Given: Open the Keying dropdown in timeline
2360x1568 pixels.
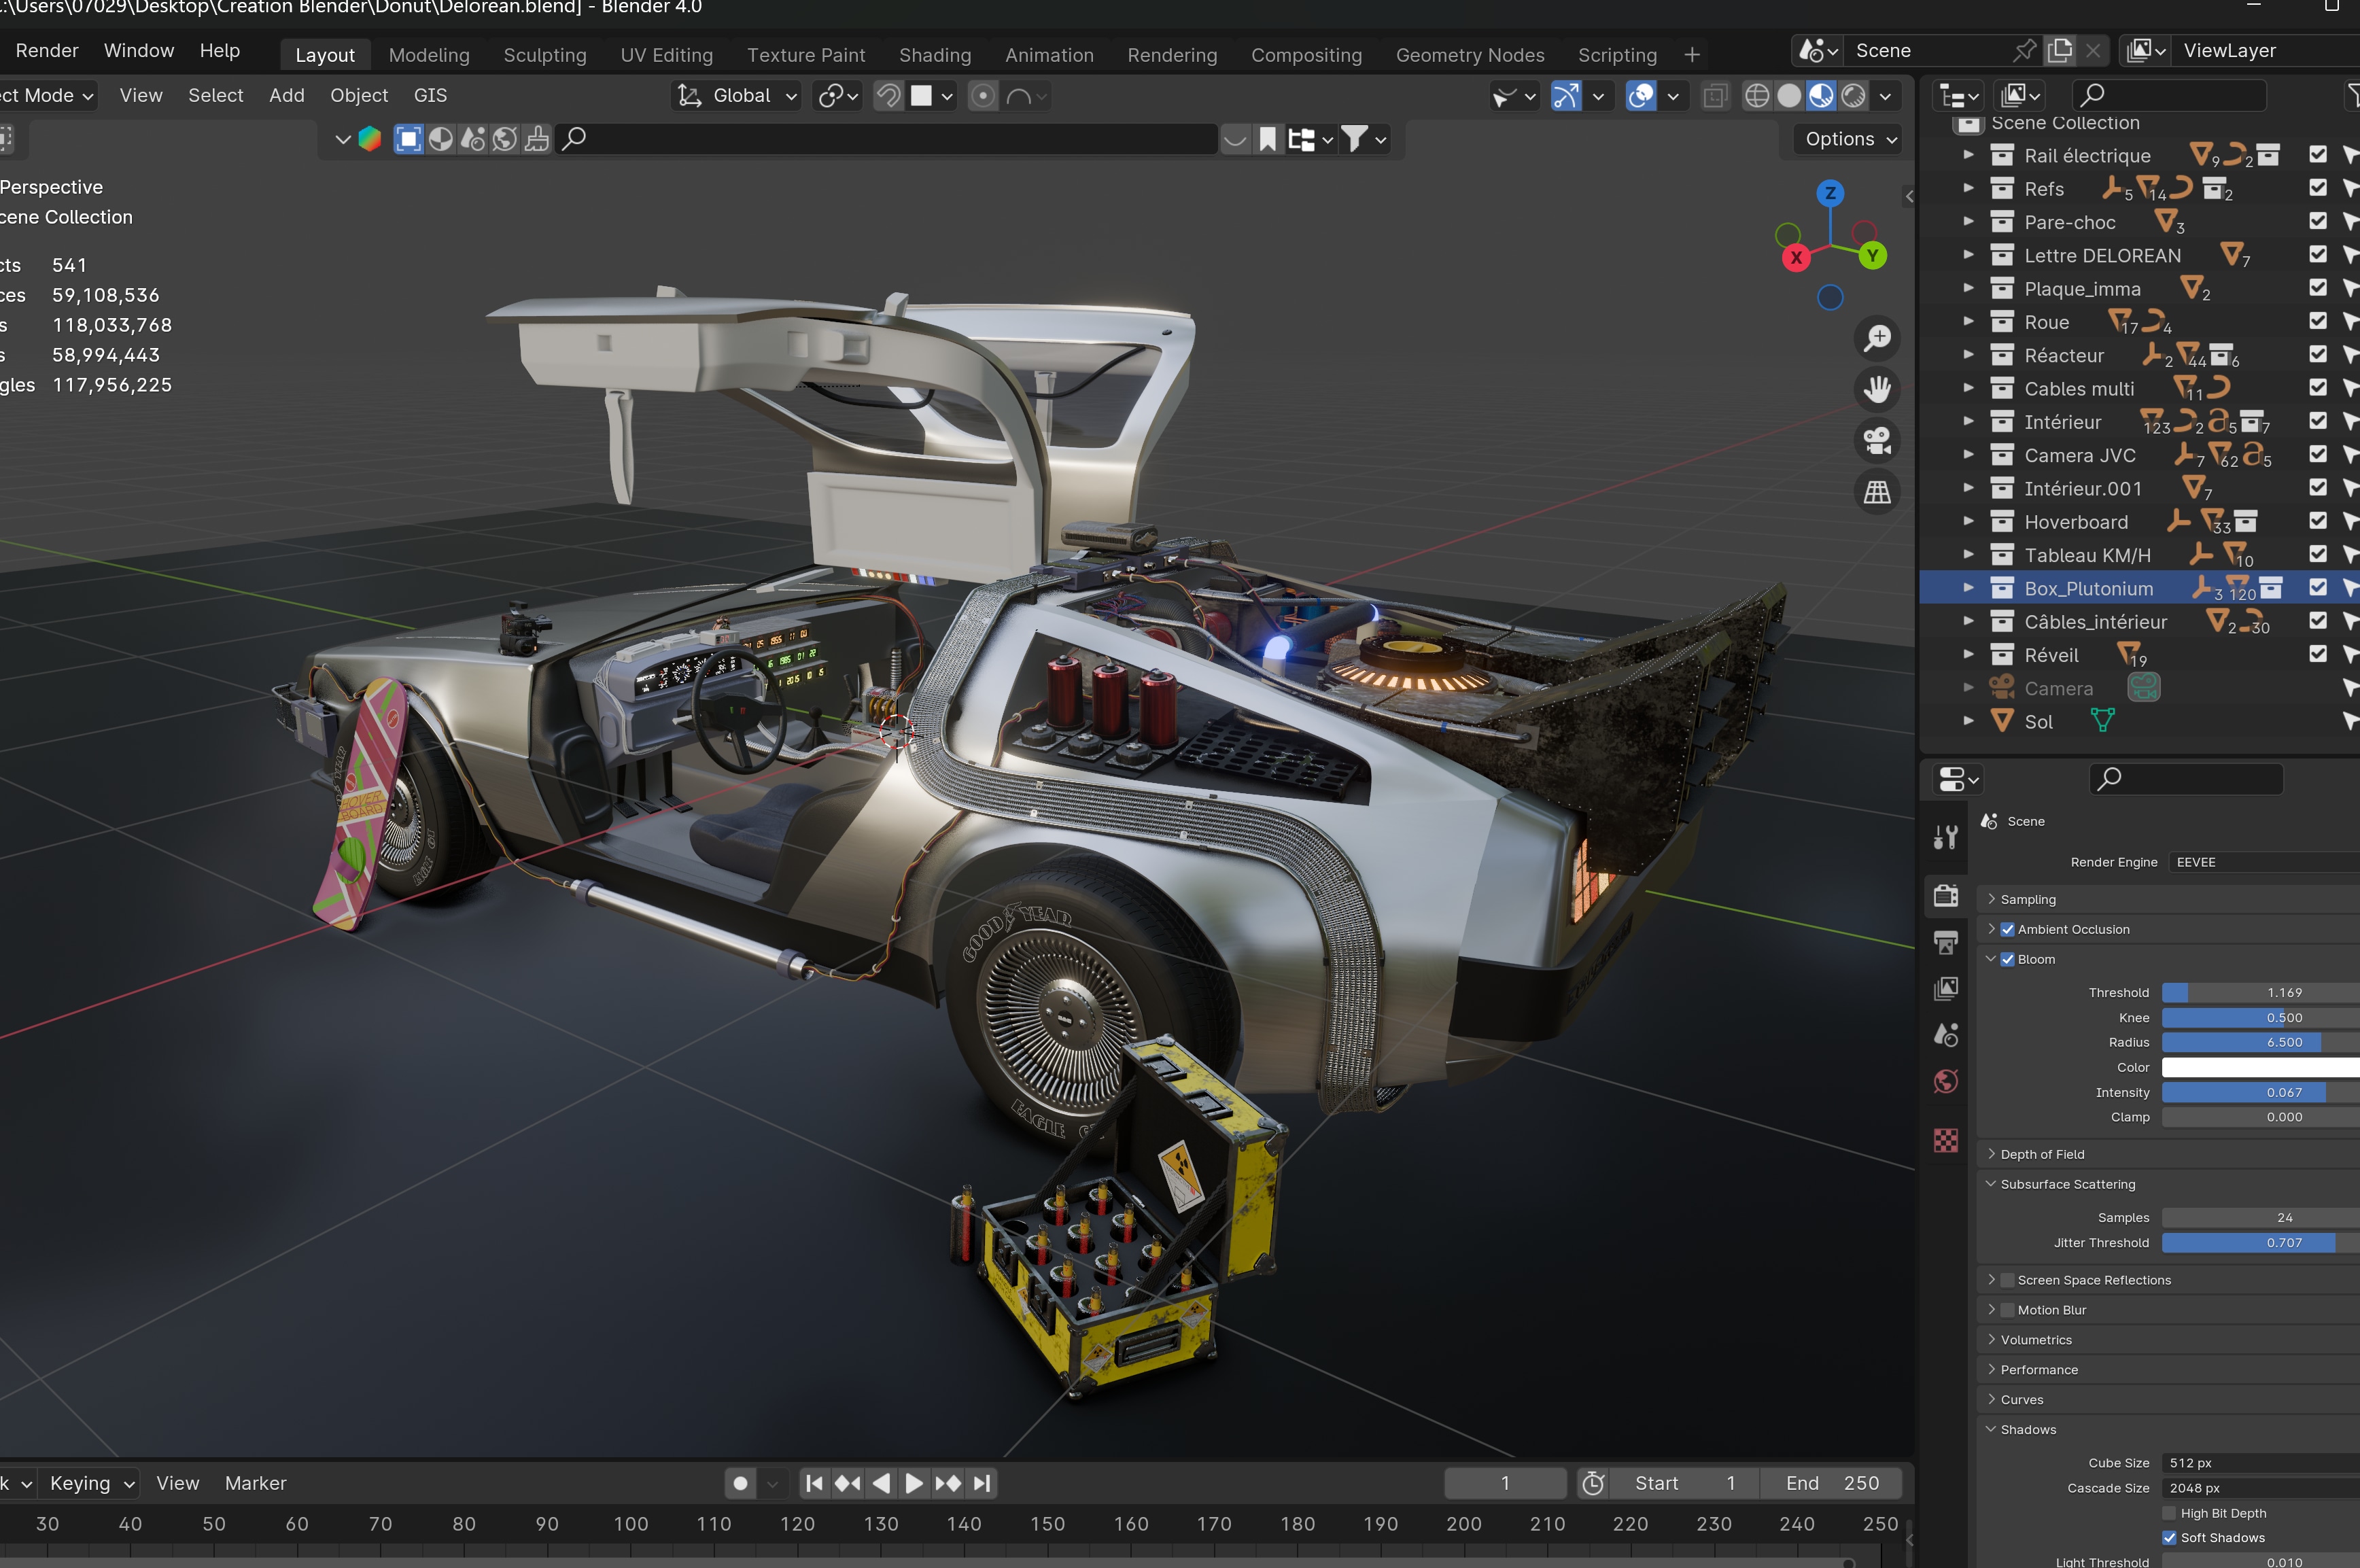Looking at the screenshot, I should (92, 1483).
